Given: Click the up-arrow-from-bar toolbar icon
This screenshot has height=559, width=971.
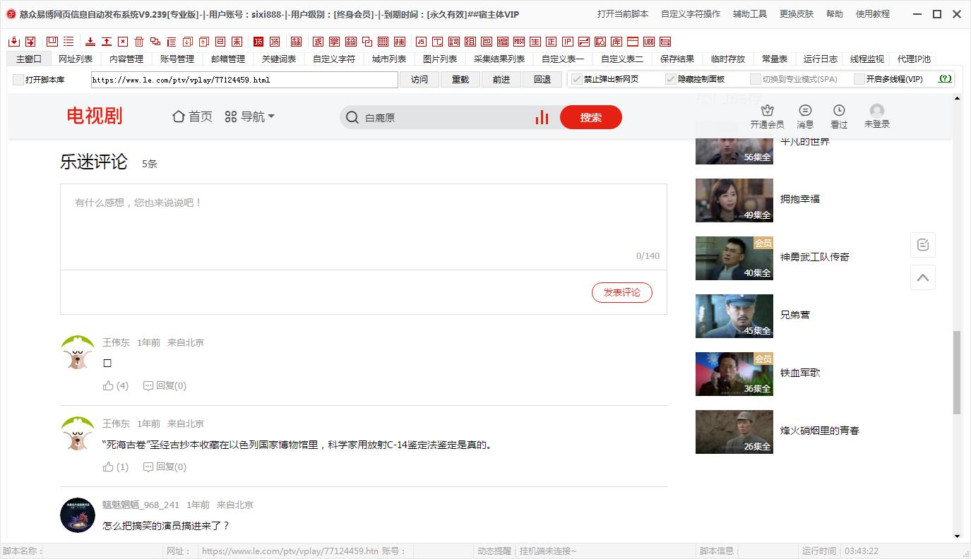Looking at the screenshot, I should 107,41.
